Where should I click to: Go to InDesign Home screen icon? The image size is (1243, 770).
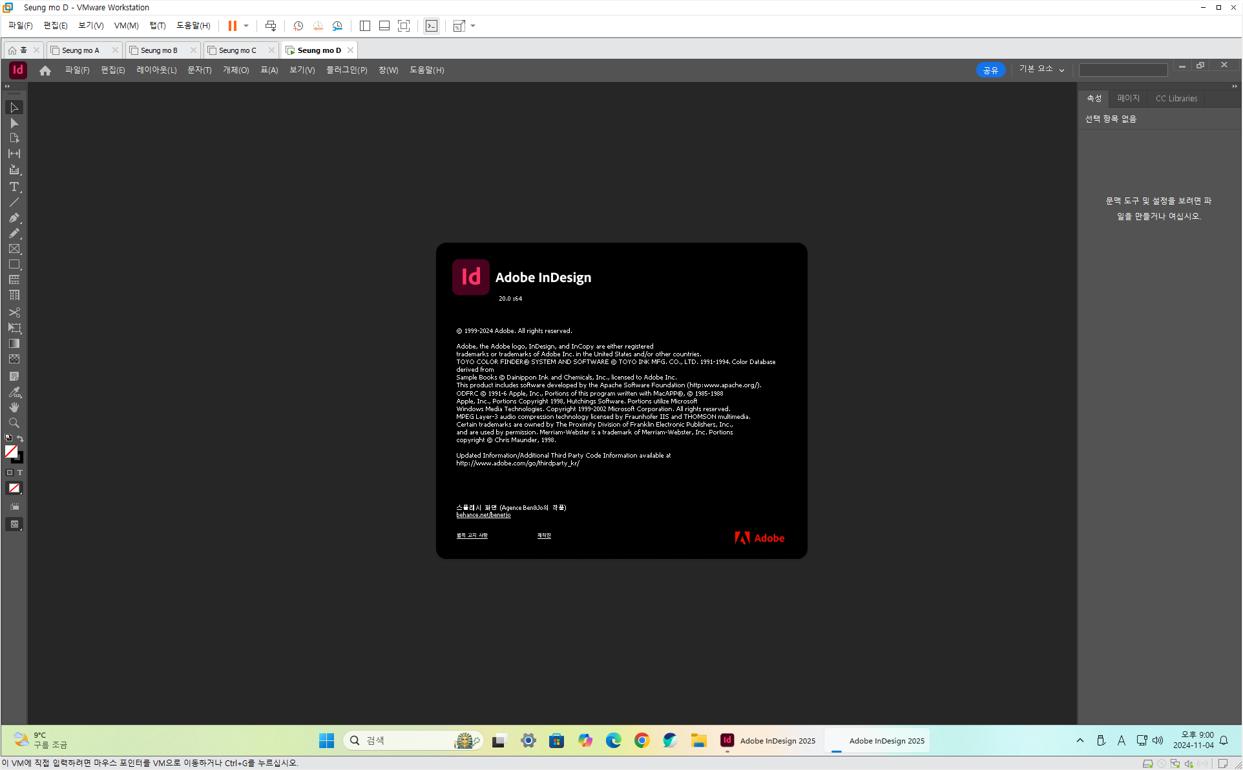pyautogui.click(x=45, y=70)
